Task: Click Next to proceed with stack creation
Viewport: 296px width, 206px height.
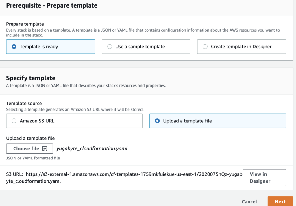Action: (280, 201)
